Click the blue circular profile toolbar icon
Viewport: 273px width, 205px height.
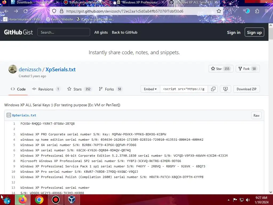(247, 11)
